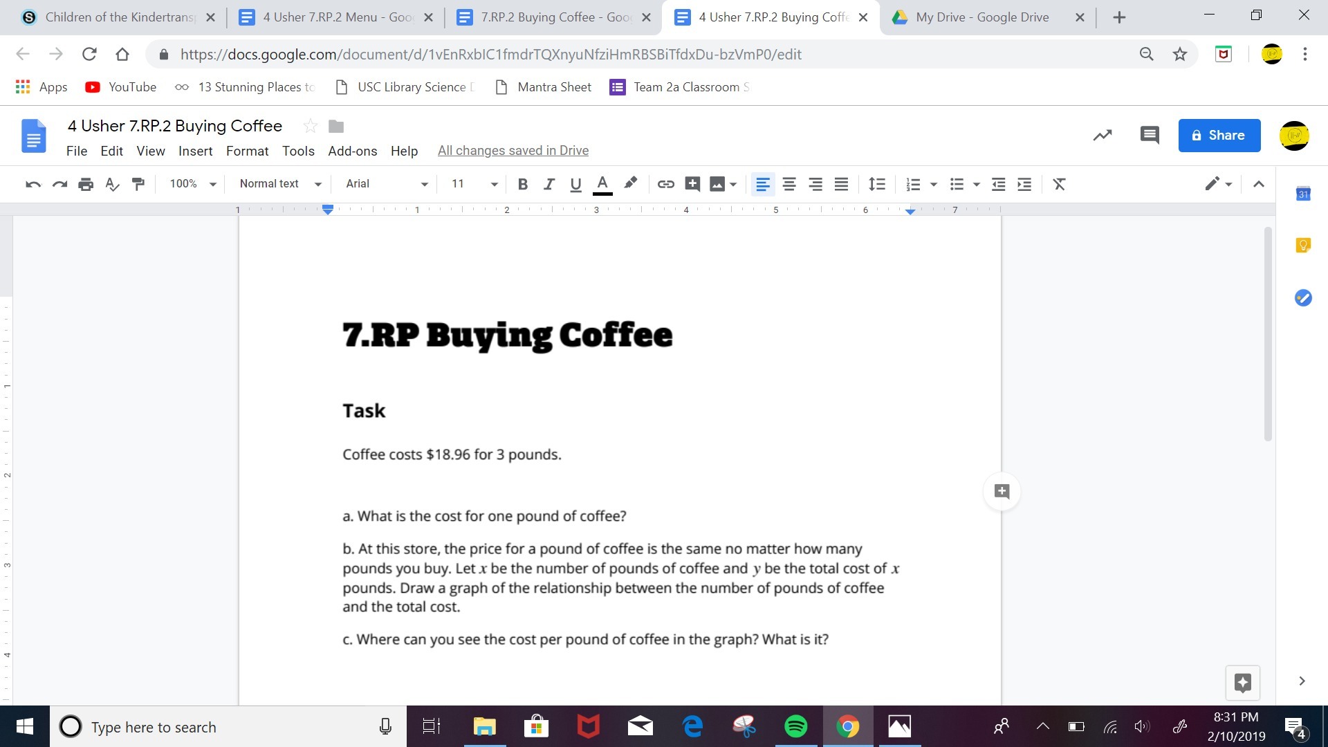Open the Arial font dropdown
This screenshot has height=747, width=1328.
coord(387,184)
